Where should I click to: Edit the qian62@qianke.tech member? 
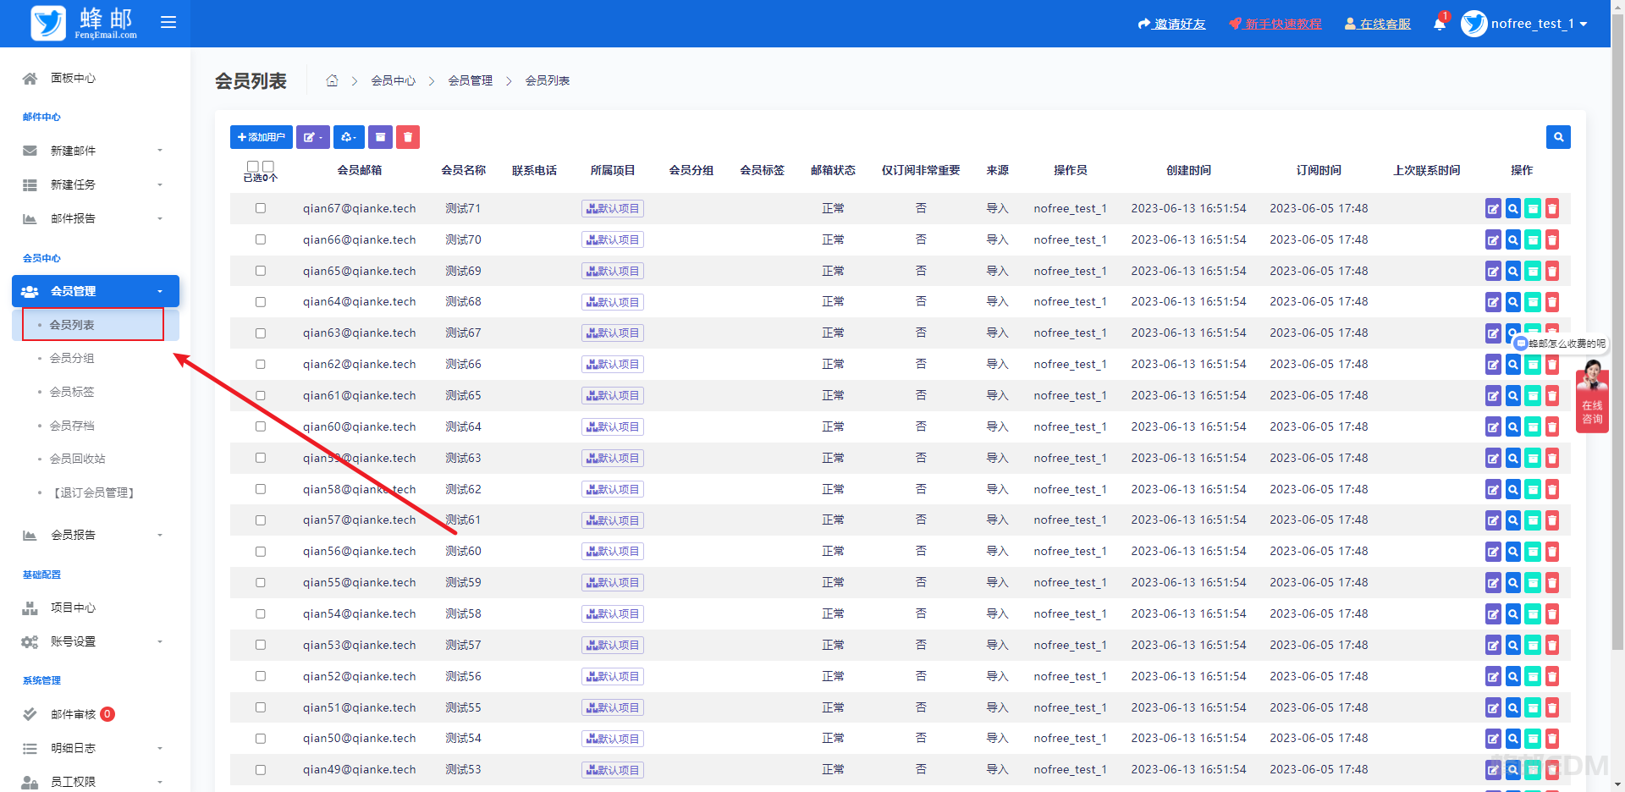point(1493,365)
